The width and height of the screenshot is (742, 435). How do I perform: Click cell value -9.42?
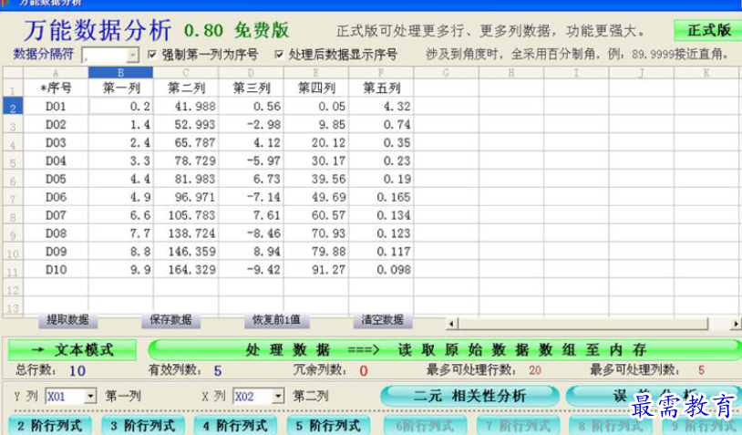252,270
